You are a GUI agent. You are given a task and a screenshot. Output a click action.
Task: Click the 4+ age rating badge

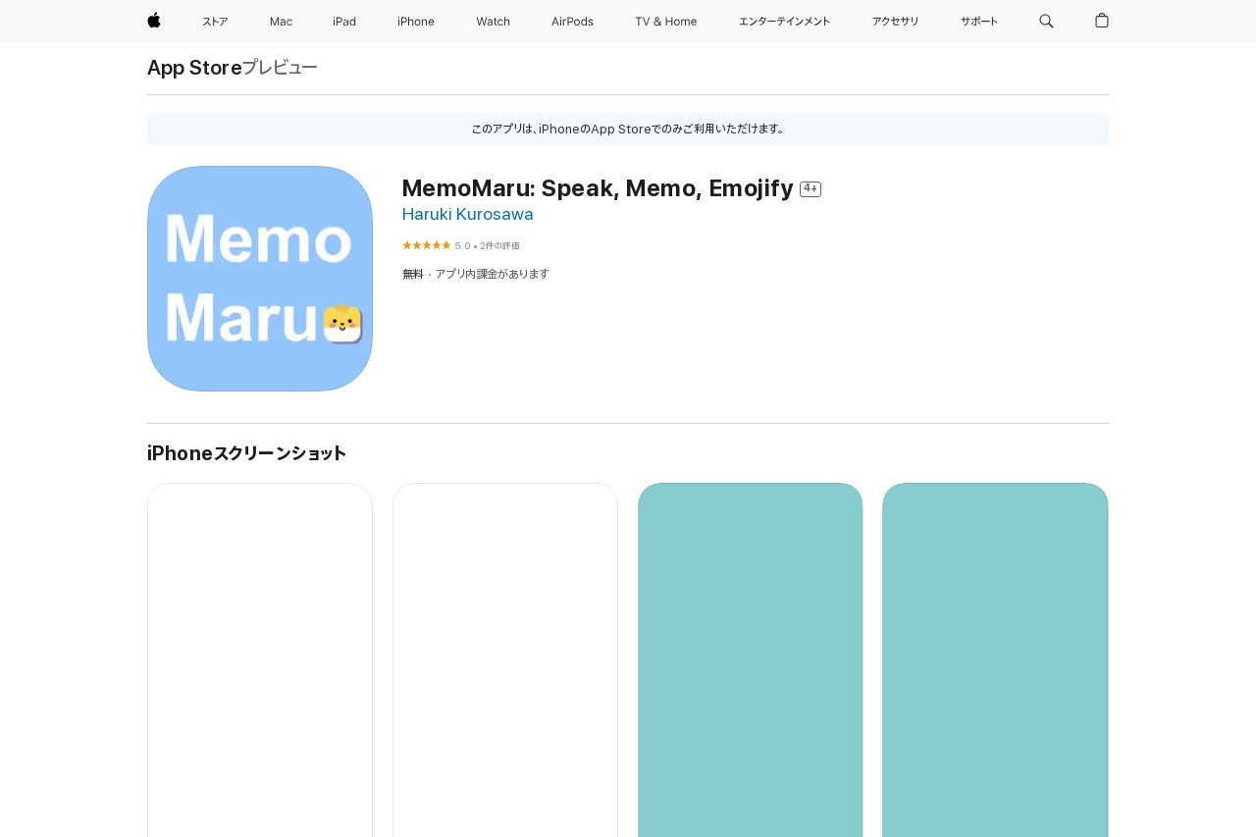coord(811,189)
